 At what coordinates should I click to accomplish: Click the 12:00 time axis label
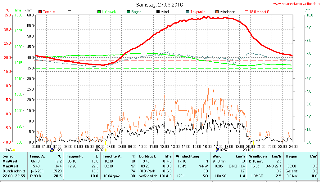[164, 146]
